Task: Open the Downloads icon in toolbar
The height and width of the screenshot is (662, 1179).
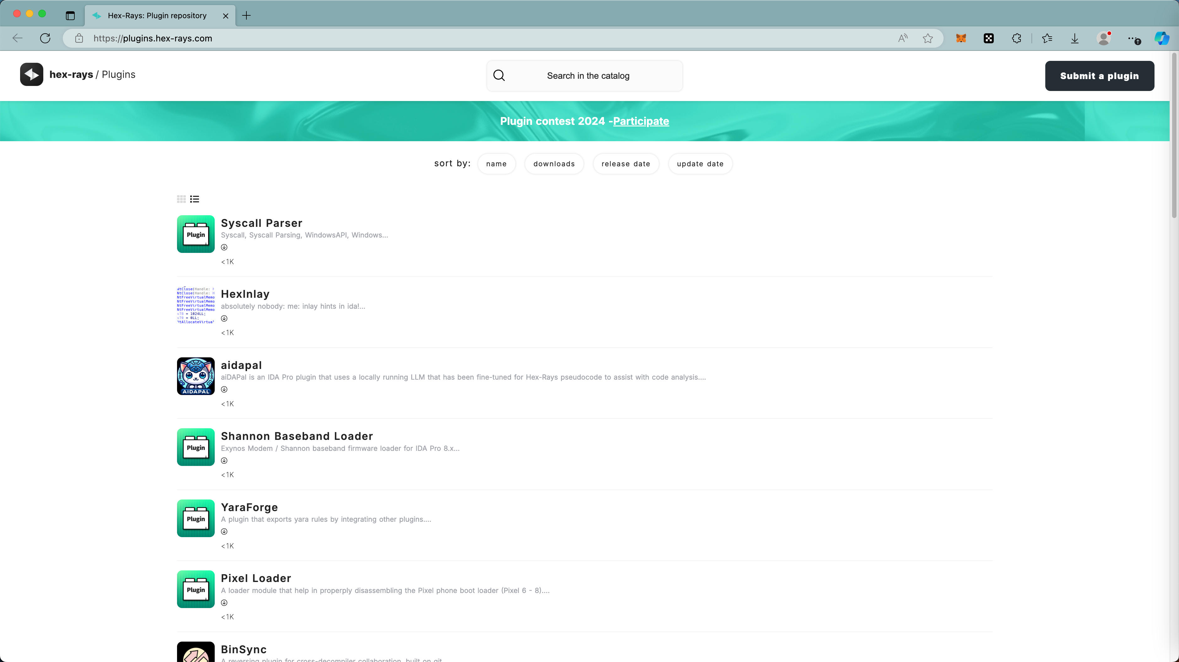Action: [1075, 38]
